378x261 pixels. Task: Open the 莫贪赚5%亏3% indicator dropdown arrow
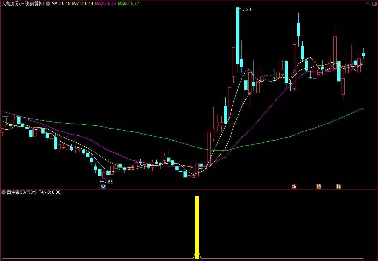(4, 192)
